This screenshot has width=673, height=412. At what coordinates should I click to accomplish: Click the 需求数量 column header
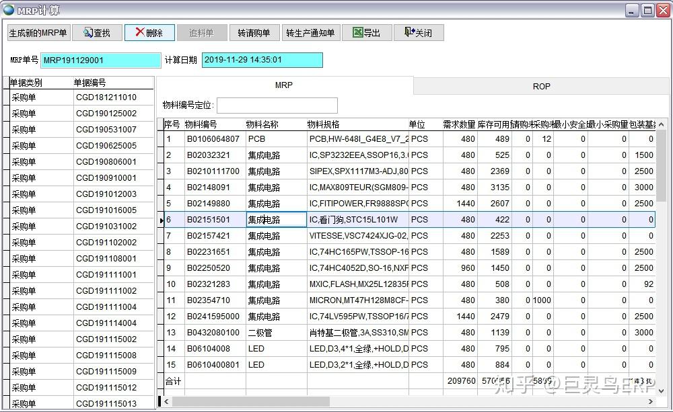pyautogui.click(x=460, y=124)
